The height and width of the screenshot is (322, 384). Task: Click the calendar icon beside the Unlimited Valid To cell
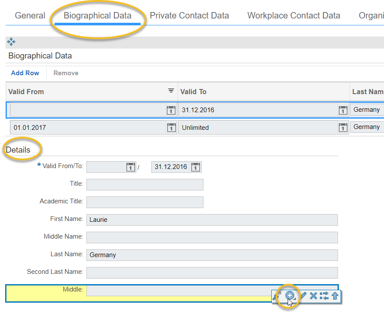(x=343, y=127)
